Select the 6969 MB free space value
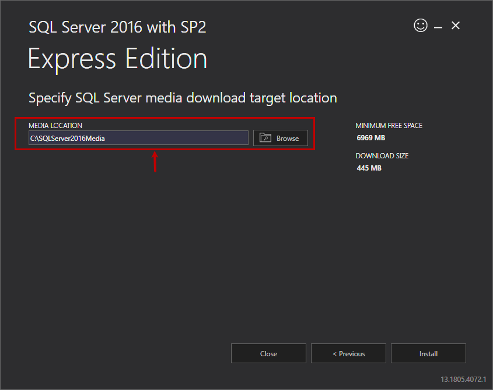The height and width of the screenshot is (390, 493). (x=371, y=138)
